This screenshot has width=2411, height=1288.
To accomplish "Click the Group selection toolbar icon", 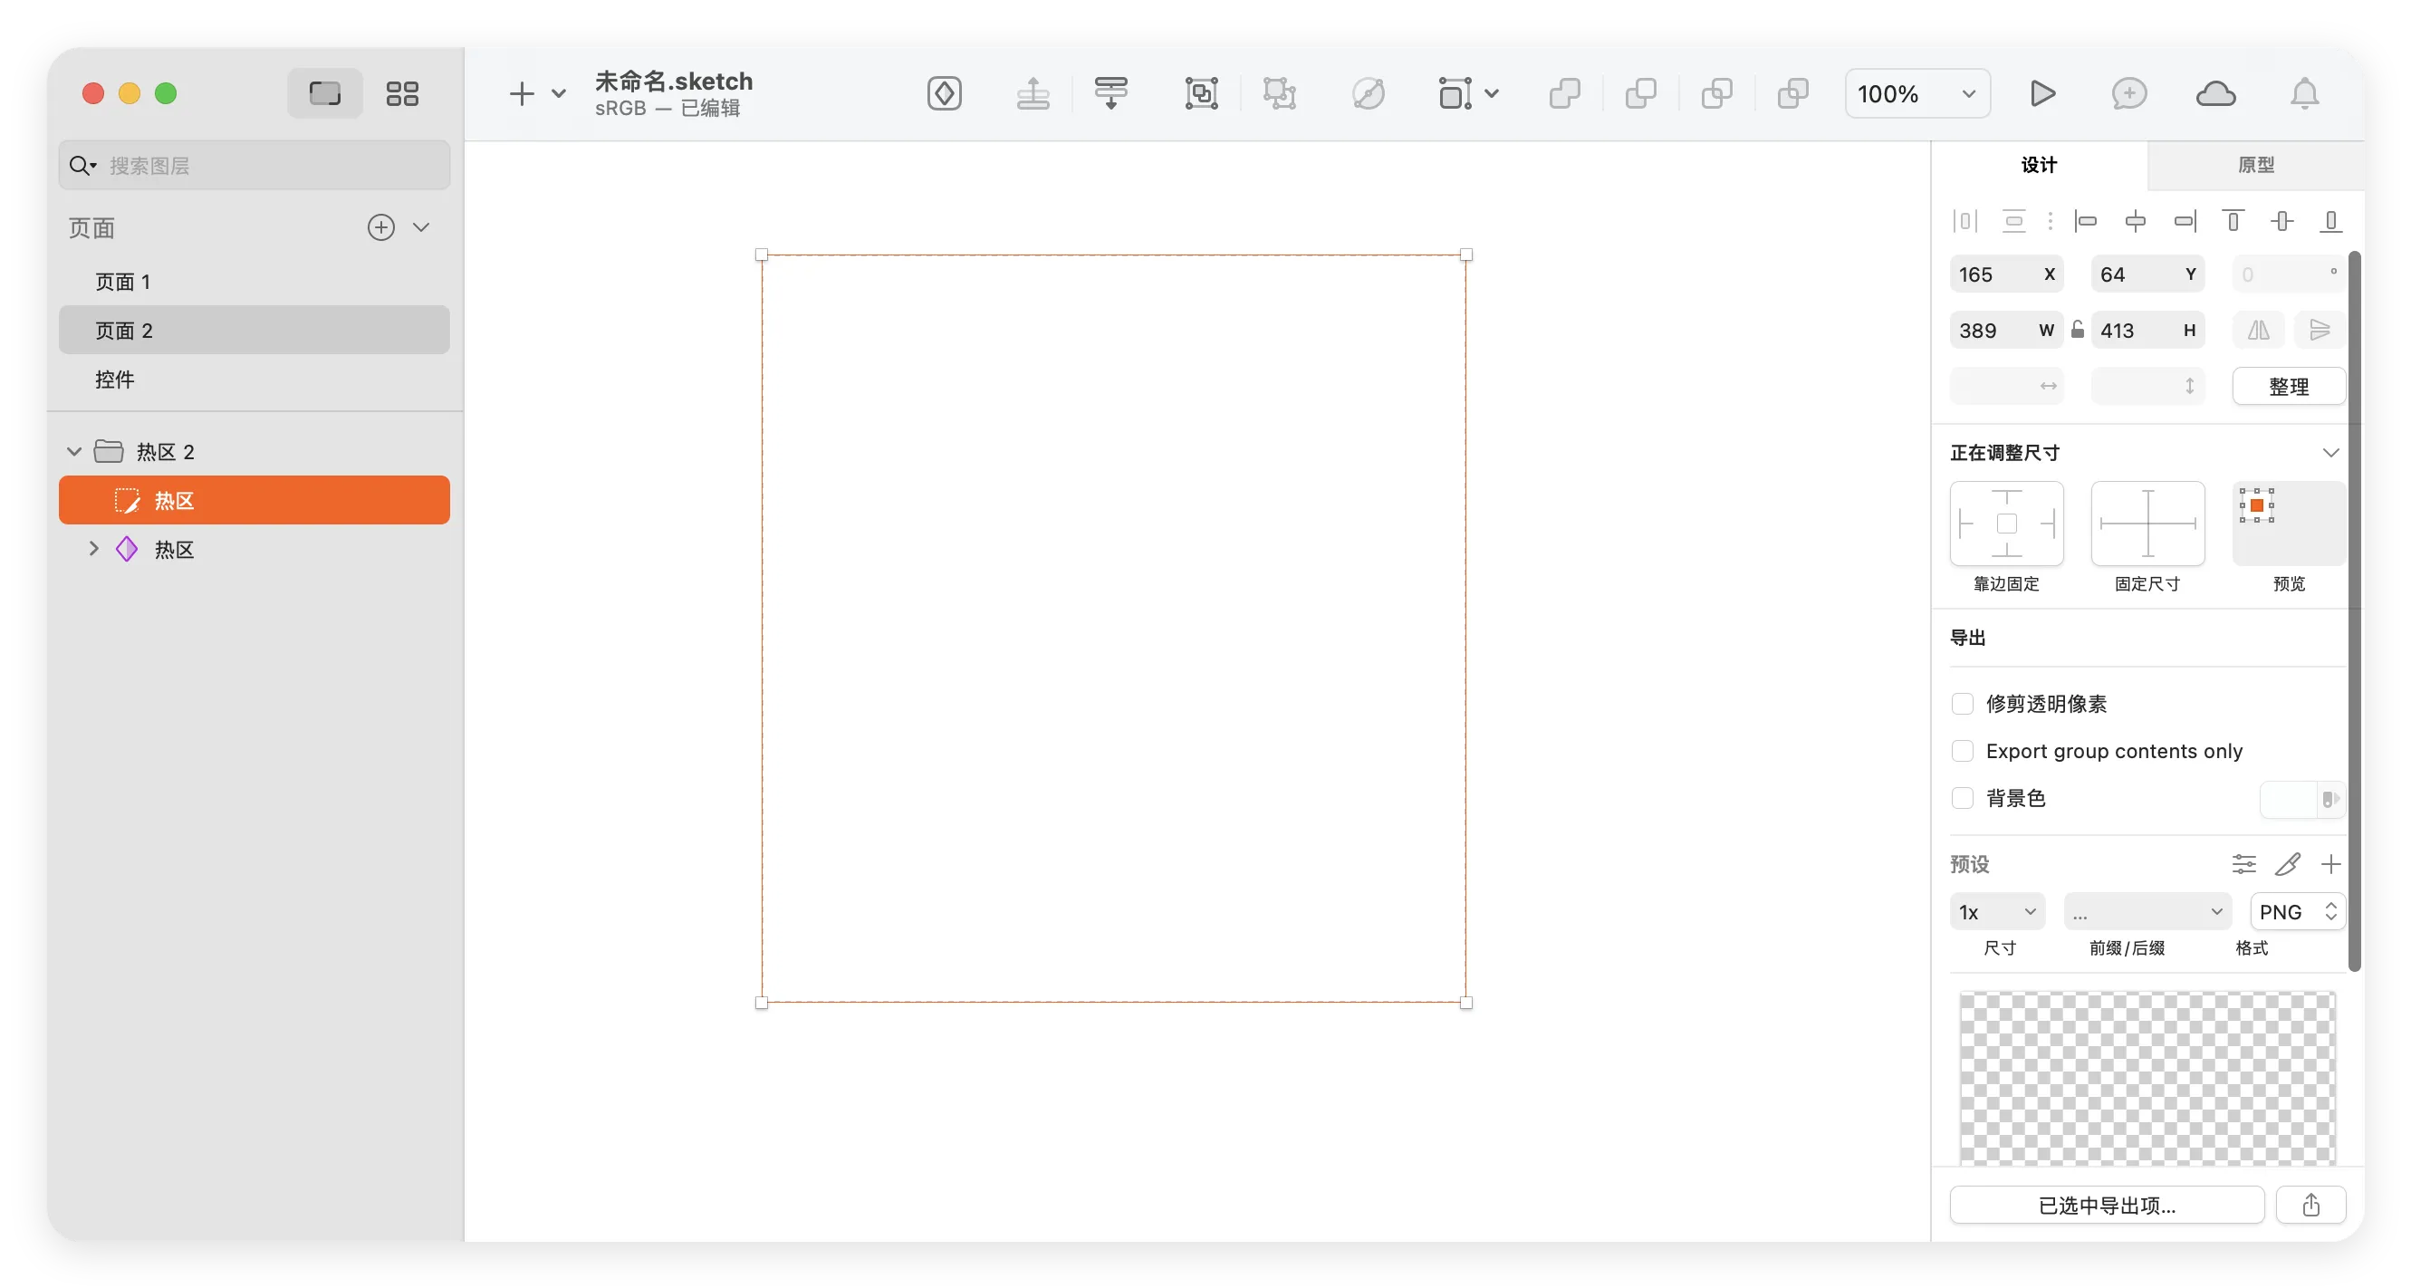I will click(x=1201, y=93).
